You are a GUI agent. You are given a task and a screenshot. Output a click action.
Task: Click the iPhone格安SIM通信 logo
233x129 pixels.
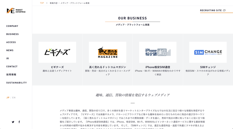click(158, 52)
